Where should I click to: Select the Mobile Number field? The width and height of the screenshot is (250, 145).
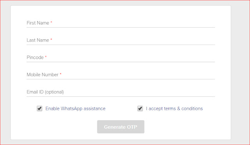pyautogui.click(x=121, y=75)
